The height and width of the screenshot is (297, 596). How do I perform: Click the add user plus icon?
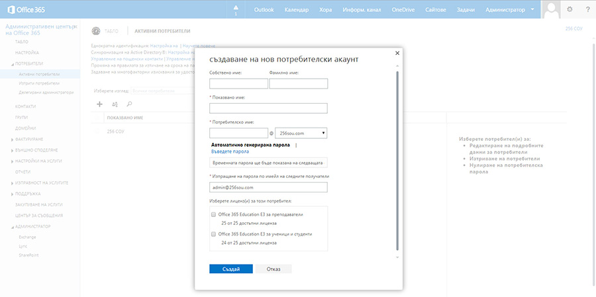pos(99,104)
